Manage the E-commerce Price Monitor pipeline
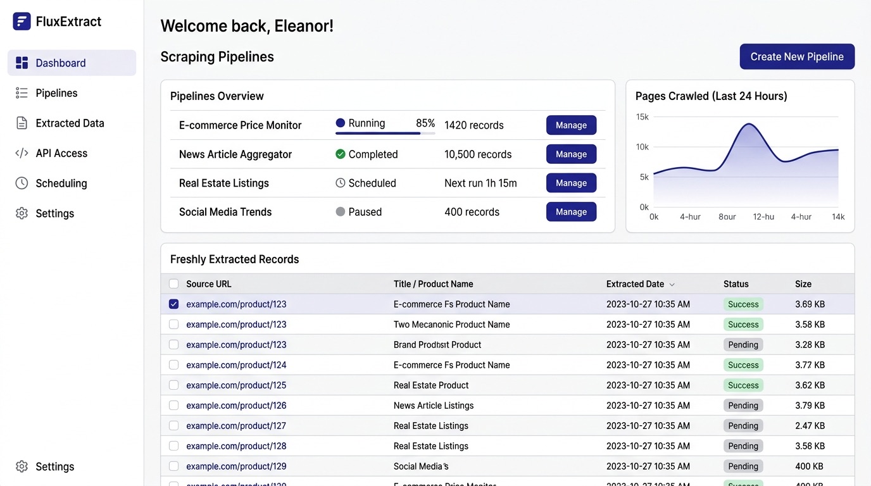This screenshot has height=486, width=871. point(571,125)
